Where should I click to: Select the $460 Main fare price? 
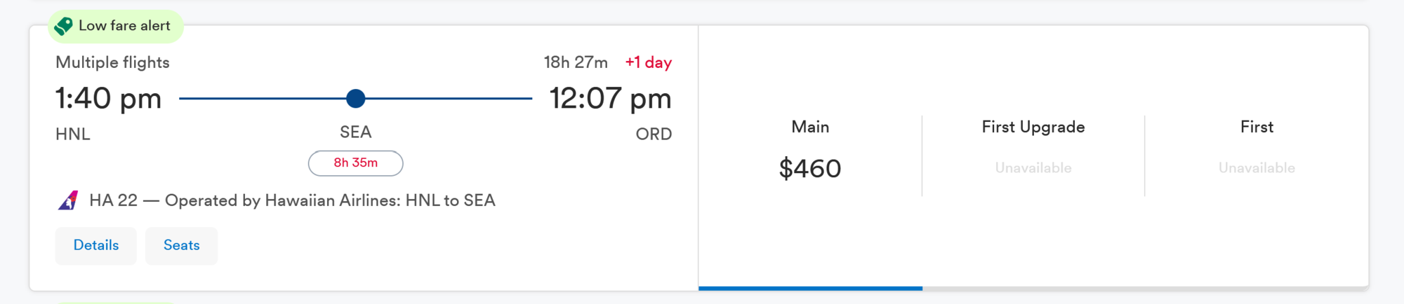(810, 169)
